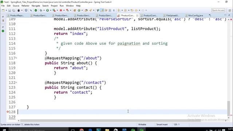233x131 pixels.
Task: Show the hidden editor tabs list
Action: point(210,15)
